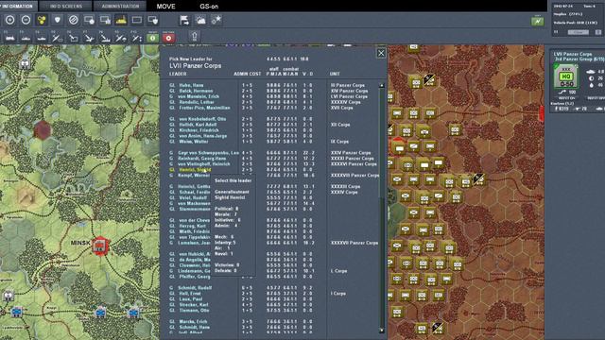
Task: Click the LVII Panzer Corps HQ counter portrait
Action: point(565,76)
